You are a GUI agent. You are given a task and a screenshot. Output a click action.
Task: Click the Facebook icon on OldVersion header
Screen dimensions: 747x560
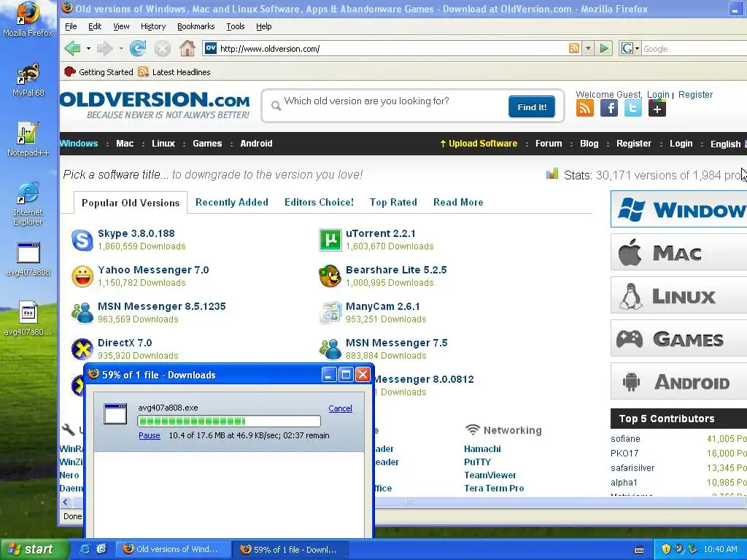609,109
